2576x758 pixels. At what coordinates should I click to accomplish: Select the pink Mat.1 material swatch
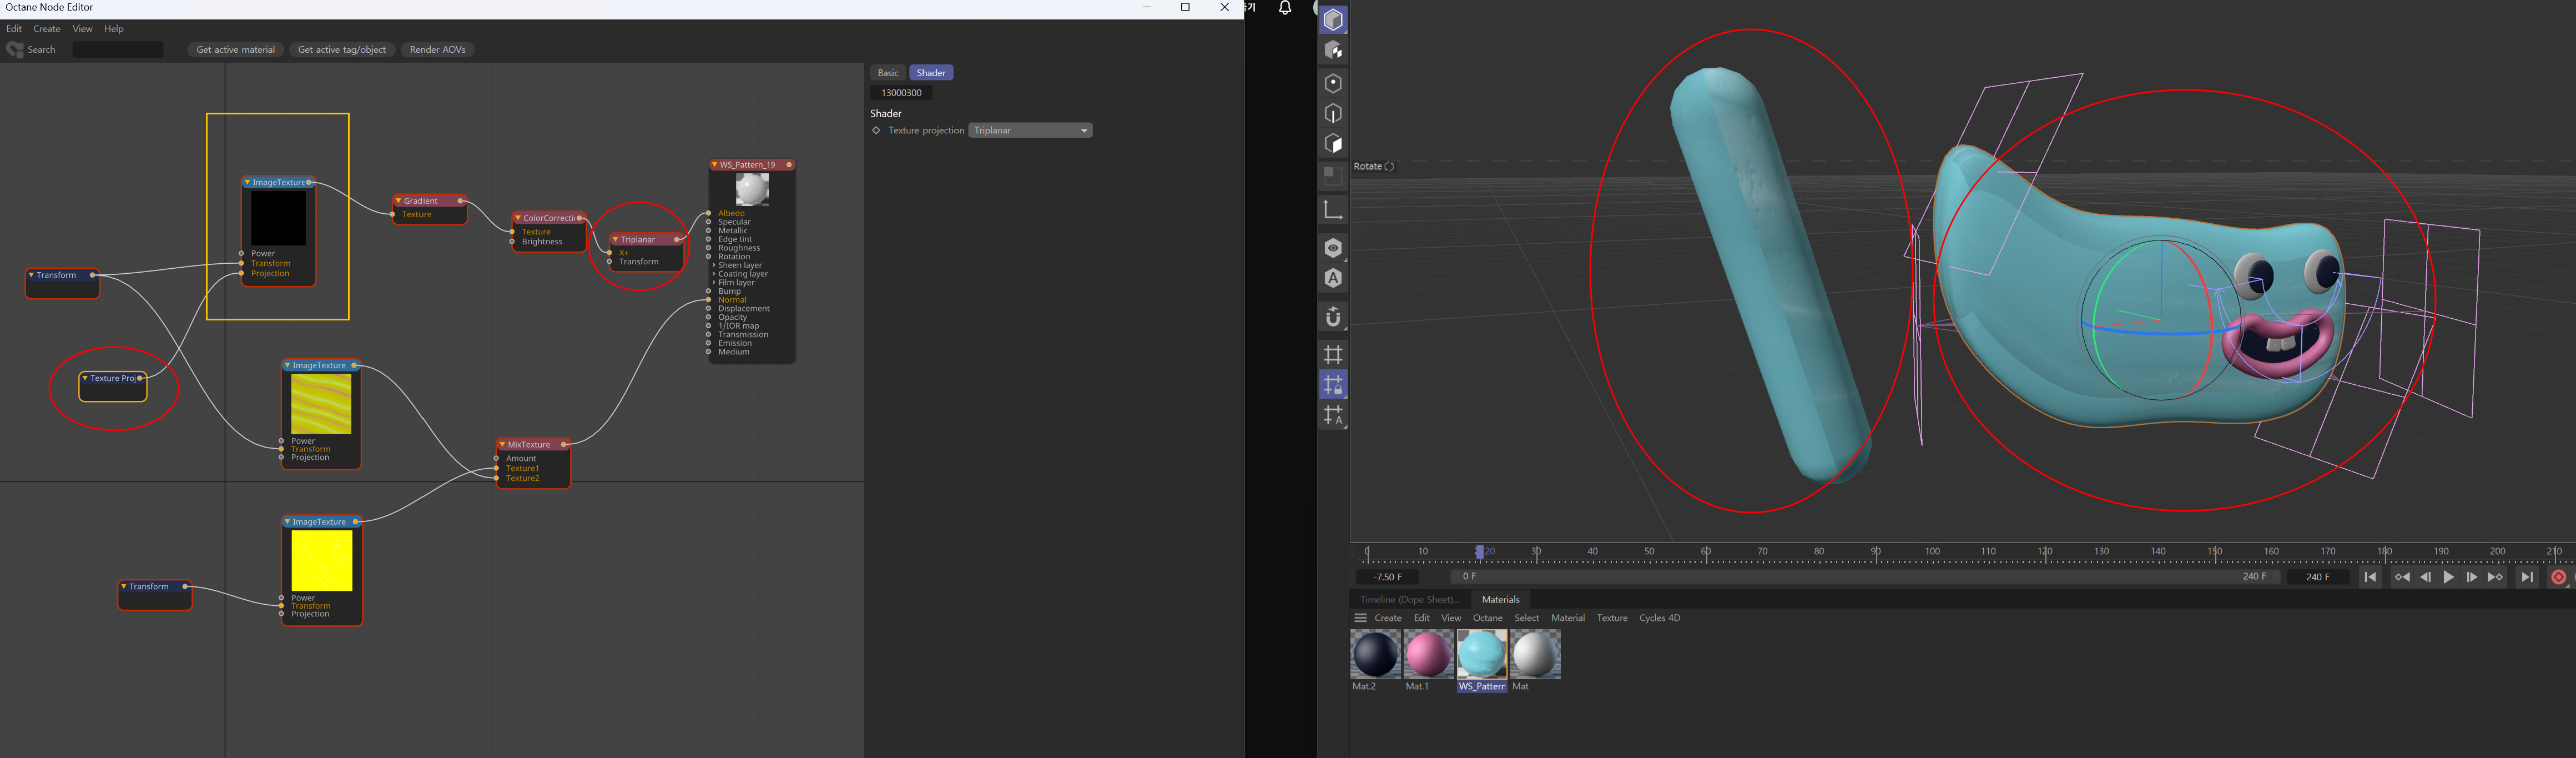(1429, 655)
